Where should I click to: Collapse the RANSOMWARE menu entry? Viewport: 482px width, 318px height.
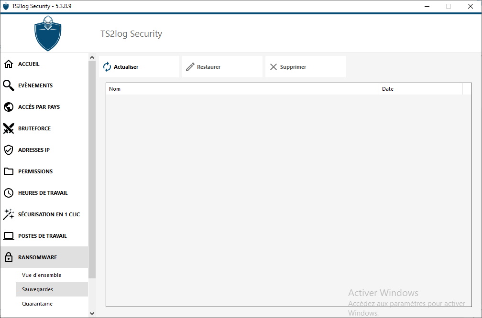(x=44, y=257)
